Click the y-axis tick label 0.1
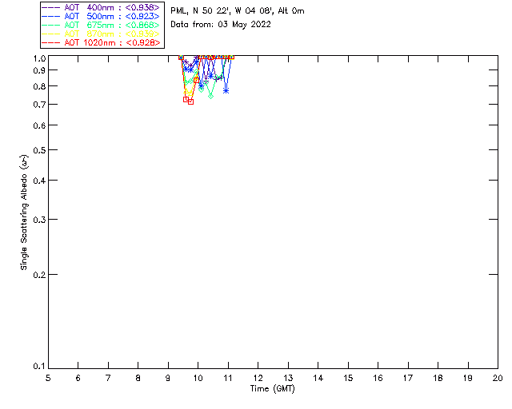 tap(39, 367)
